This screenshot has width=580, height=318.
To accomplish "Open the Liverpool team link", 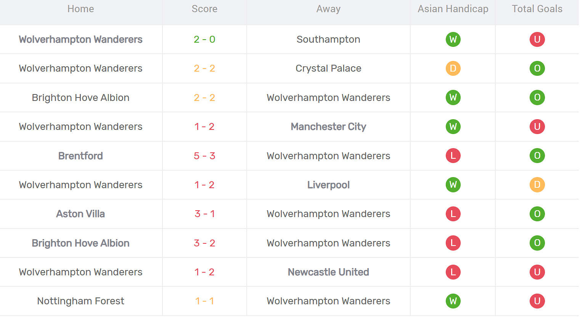I will [328, 185].
